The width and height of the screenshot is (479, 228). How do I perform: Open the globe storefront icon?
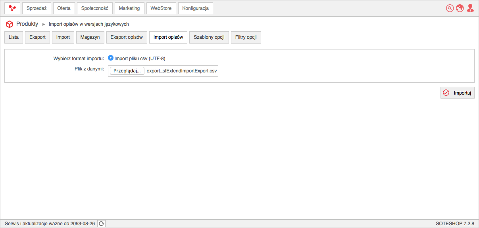click(460, 8)
